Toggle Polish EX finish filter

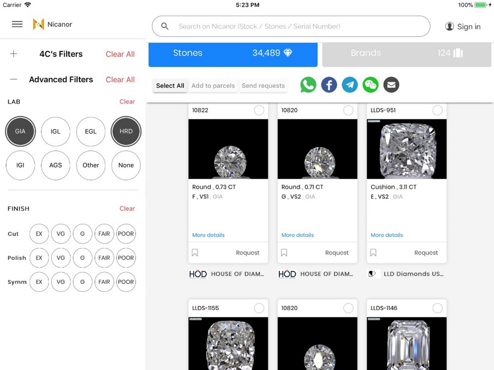point(39,258)
